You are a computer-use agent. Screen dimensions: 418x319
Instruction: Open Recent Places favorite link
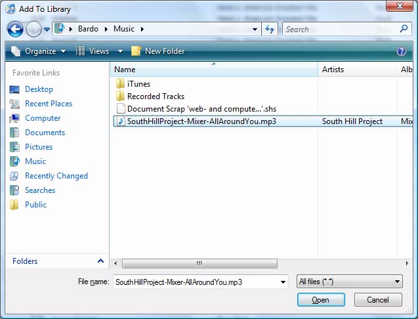tap(48, 104)
